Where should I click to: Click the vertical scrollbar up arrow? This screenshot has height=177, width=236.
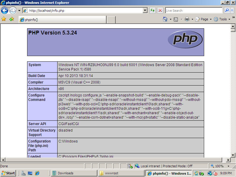[x=233, y=26]
